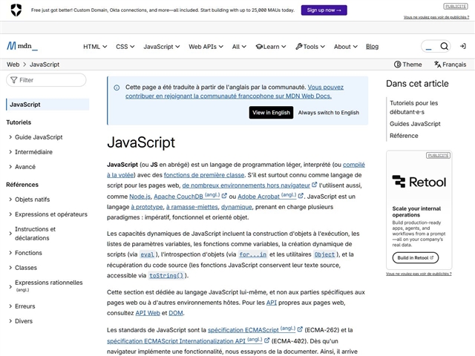Open the Theme switcher

[x=407, y=65]
